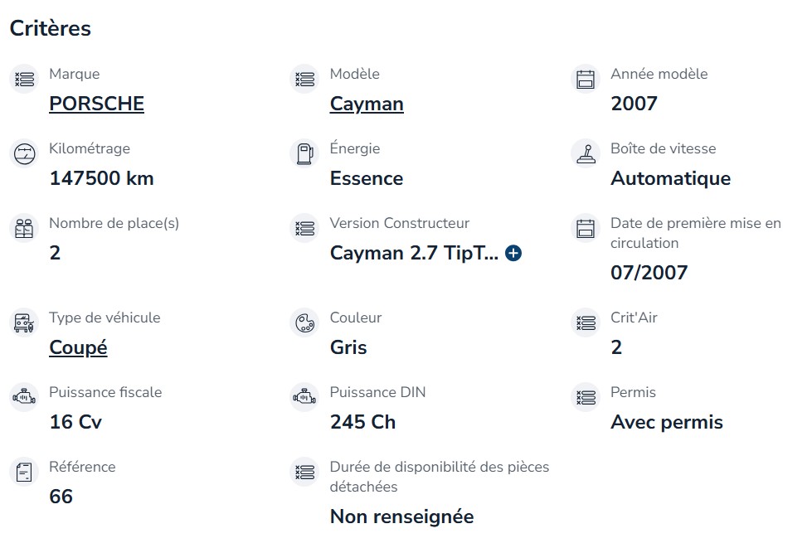This screenshot has height=543, width=812.
Task: Click the first-registration date calendar icon
Action: pyautogui.click(x=586, y=228)
